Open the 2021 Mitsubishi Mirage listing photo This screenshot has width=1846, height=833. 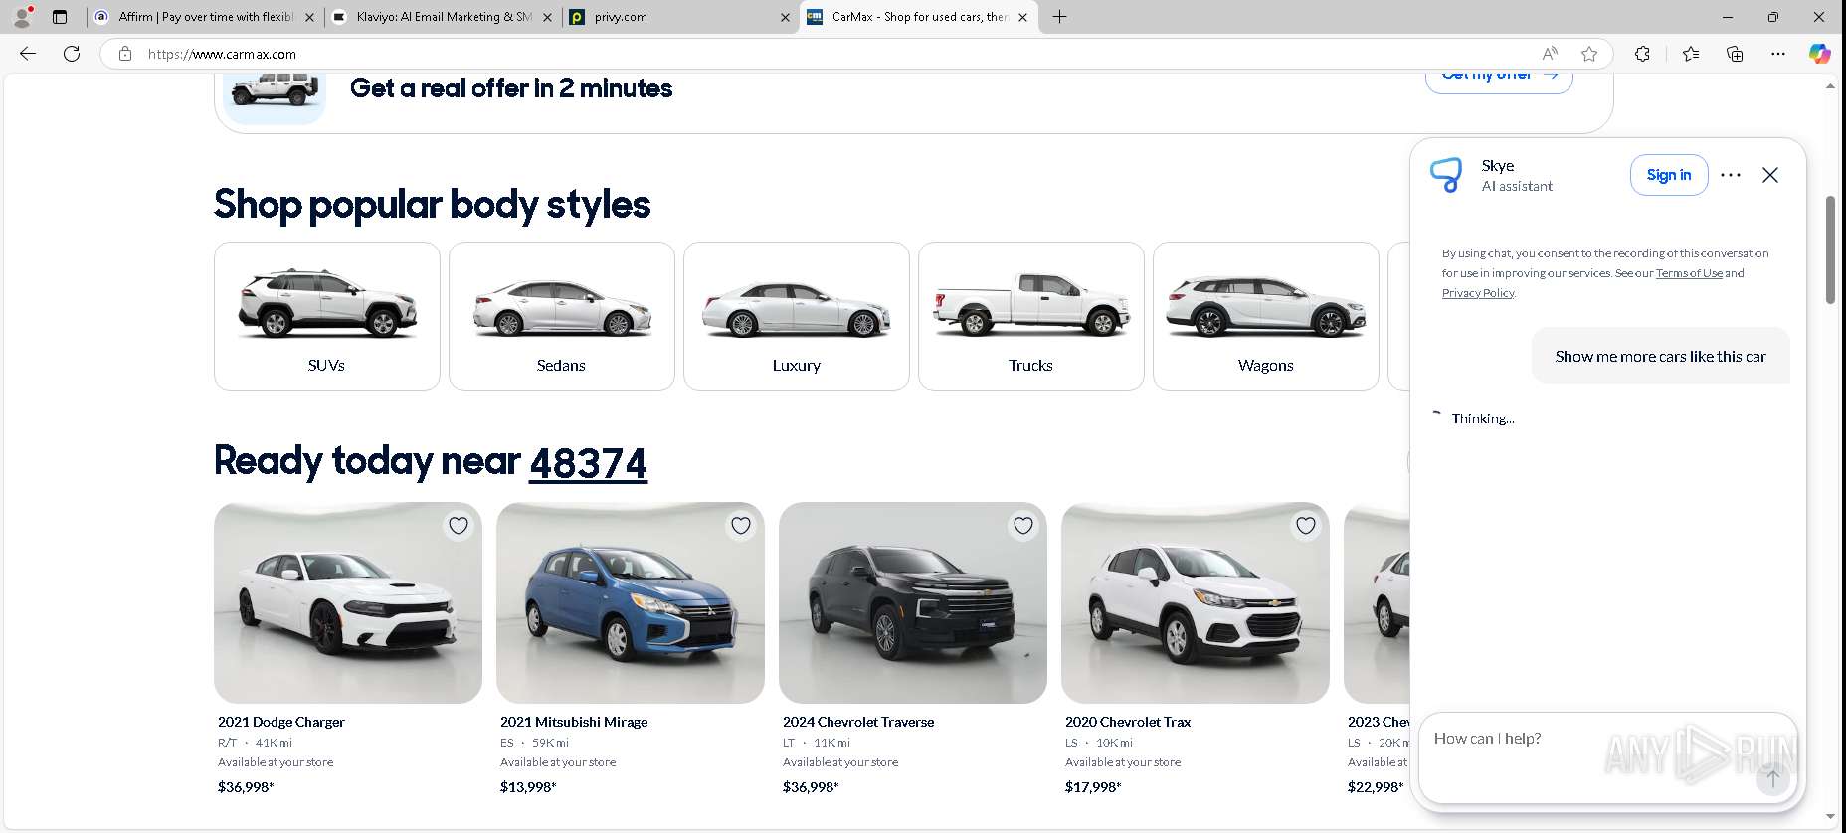click(631, 603)
